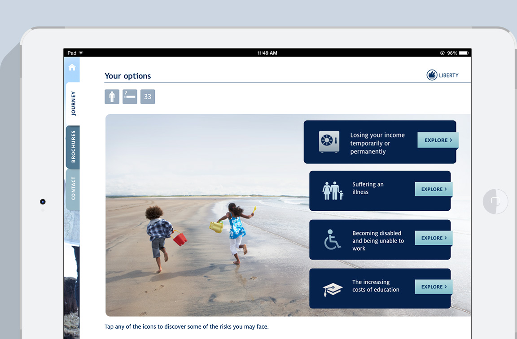
Task: Explore increasing costs of education
Action: pos(433,287)
